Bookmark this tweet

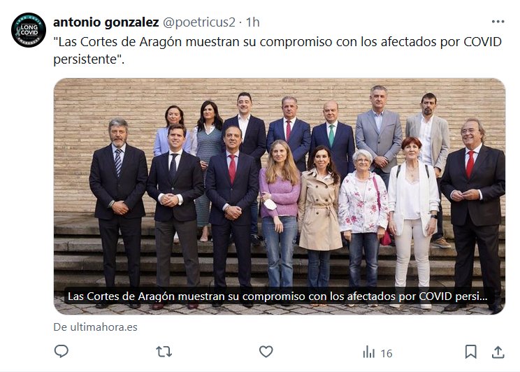(x=470, y=352)
